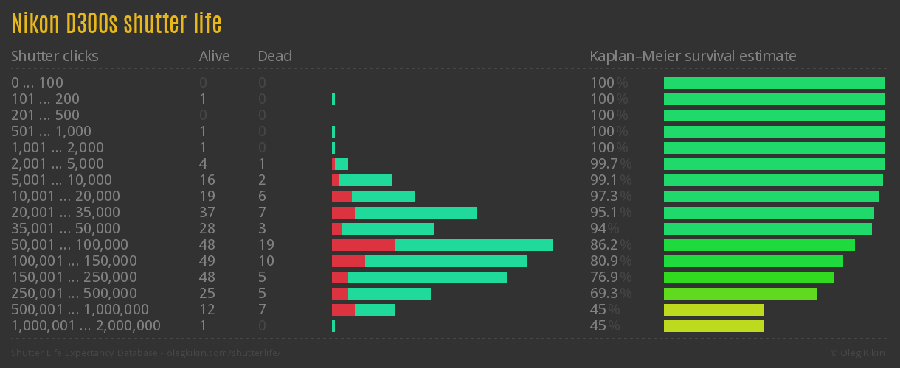Open the olegkikin.com/shutterlife footer link

pos(146,353)
